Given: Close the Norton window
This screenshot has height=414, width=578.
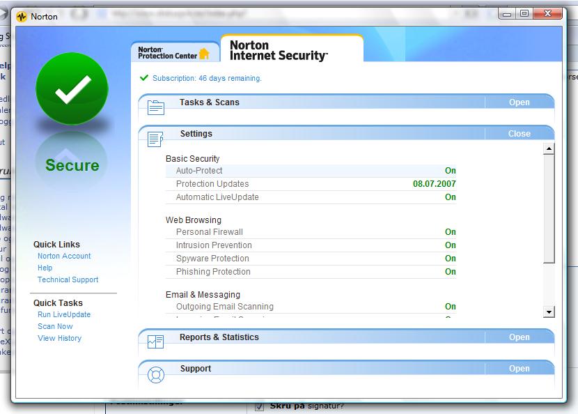Looking at the screenshot, I should click(x=547, y=14).
